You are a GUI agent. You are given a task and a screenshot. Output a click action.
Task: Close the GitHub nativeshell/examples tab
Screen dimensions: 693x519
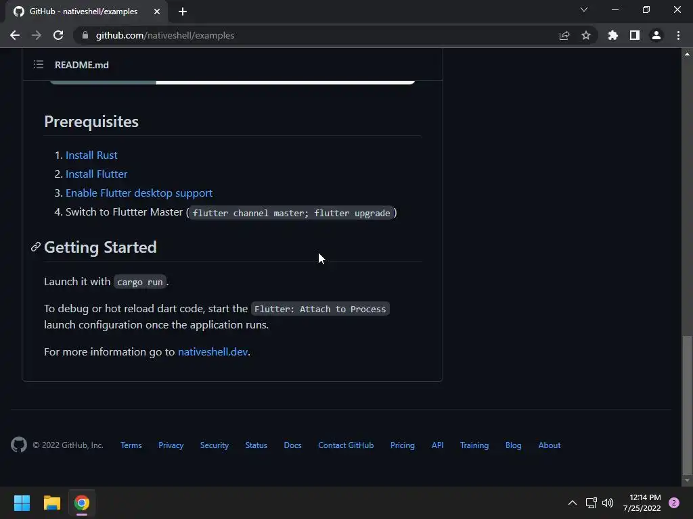[157, 11]
